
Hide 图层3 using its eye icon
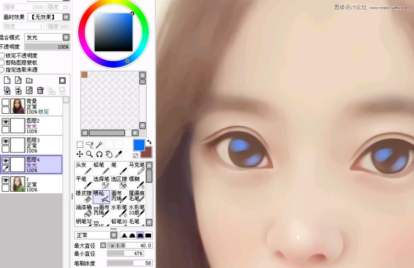click(x=6, y=141)
